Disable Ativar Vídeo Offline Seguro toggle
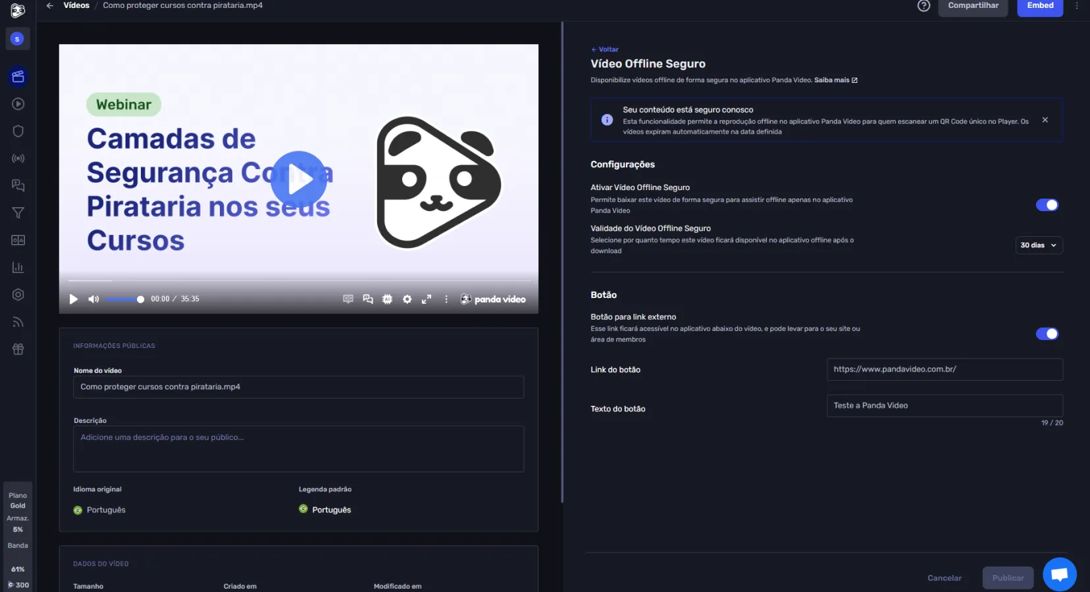This screenshot has width=1090, height=592. click(1047, 205)
